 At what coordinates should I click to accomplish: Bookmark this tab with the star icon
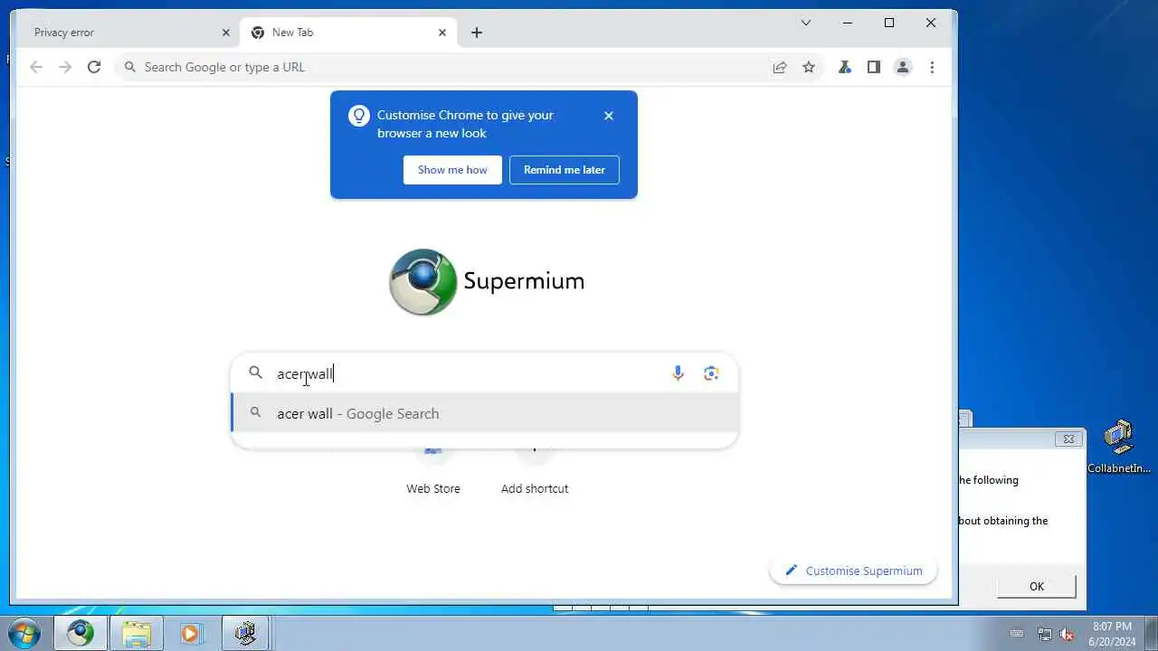tap(809, 67)
